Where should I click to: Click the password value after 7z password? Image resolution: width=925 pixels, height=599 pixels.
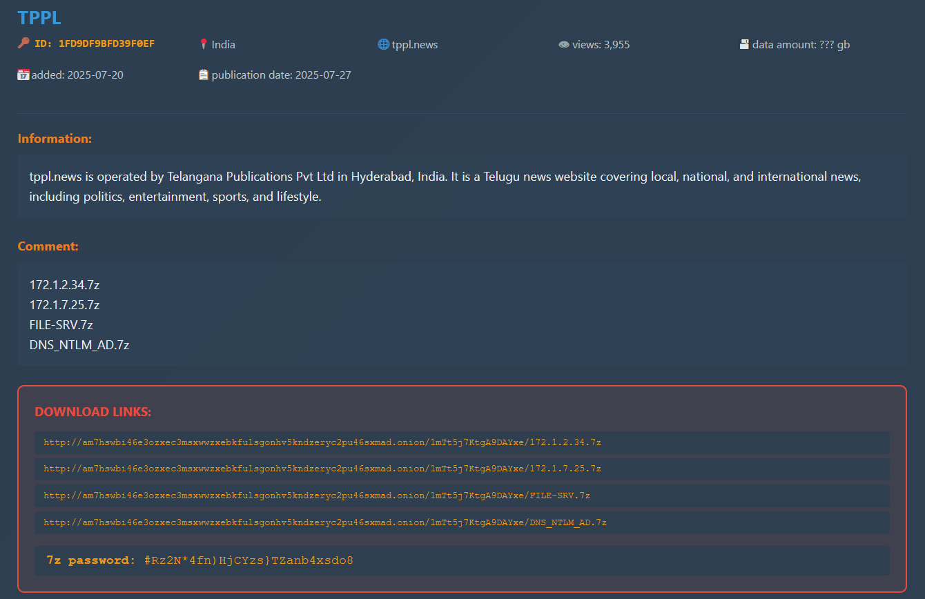(x=249, y=560)
